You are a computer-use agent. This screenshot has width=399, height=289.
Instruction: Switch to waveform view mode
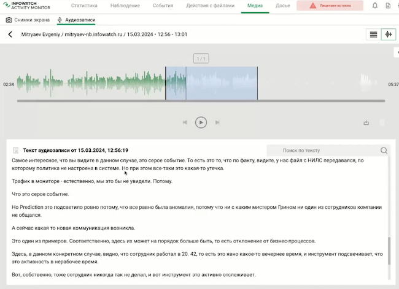pos(389,34)
